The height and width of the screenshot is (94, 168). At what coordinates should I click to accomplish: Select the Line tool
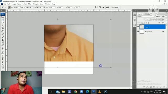coord(3,65)
